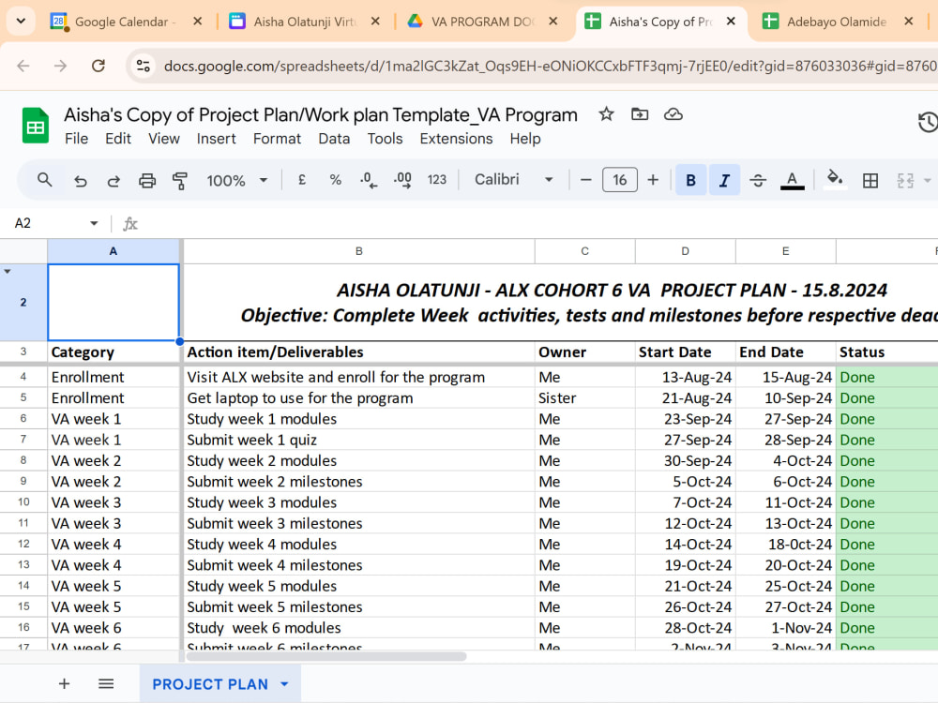Click the Merge cells icon
Viewport: 938px width, 703px height.
(x=905, y=181)
